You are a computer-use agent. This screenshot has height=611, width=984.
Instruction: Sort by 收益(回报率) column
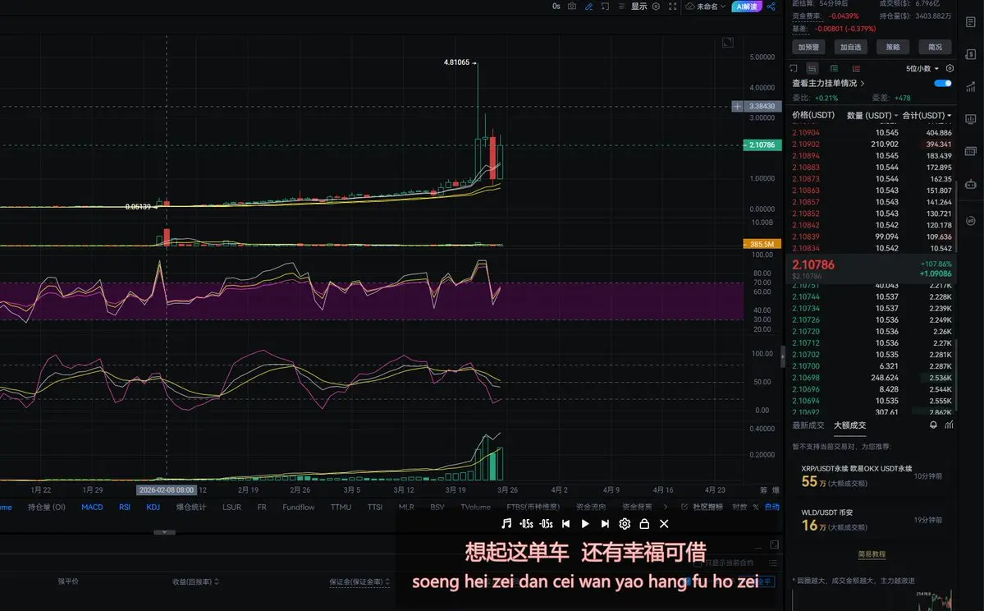(x=195, y=581)
